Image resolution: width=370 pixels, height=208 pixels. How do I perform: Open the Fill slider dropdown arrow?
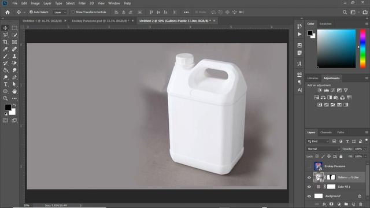click(365, 157)
